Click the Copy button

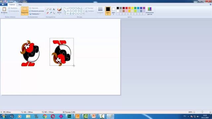coord(14,11)
